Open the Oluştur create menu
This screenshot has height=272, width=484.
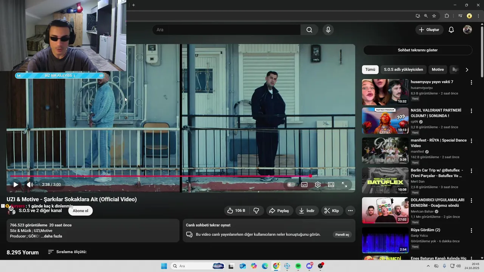pyautogui.click(x=429, y=29)
